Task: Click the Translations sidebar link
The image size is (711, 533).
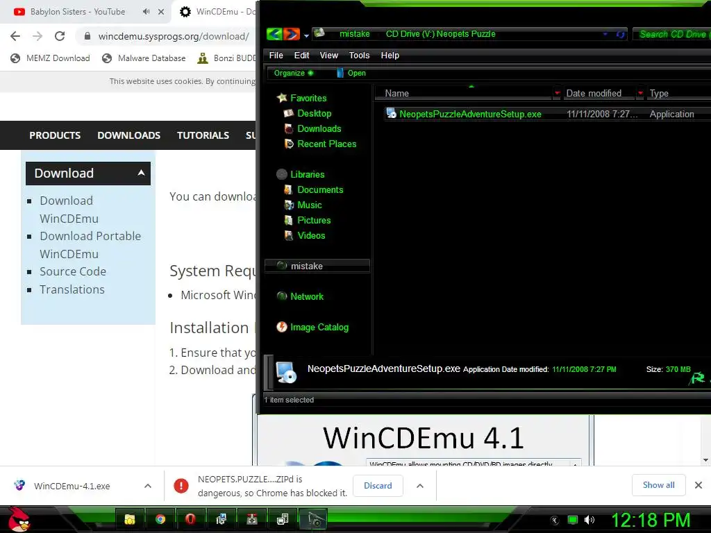Action: click(x=72, y=289)
